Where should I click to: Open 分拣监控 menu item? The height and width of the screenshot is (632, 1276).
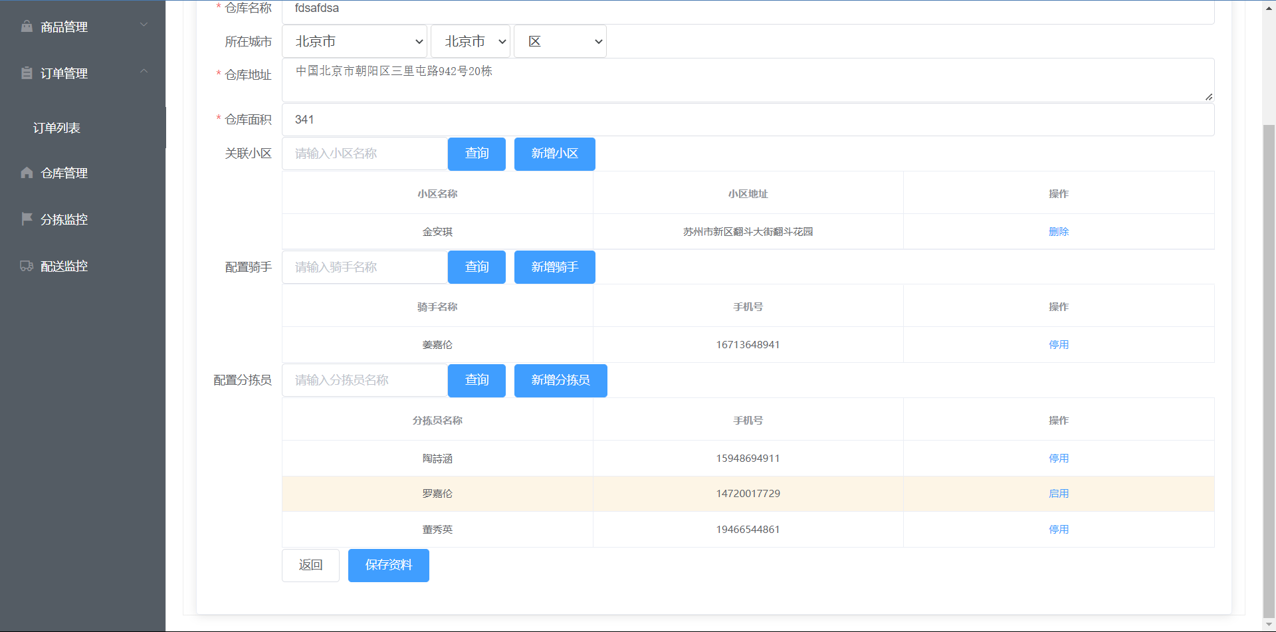point(82,219)
